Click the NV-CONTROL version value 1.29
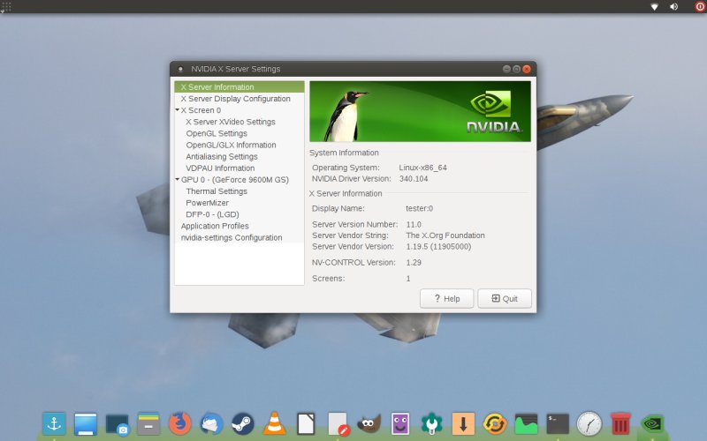 pos(414,262)
